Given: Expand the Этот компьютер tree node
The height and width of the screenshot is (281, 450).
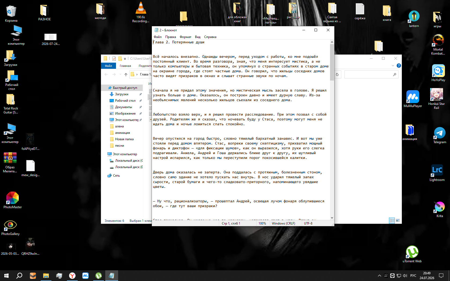Looking at the screenshot, I should click(x=104, y=154).
